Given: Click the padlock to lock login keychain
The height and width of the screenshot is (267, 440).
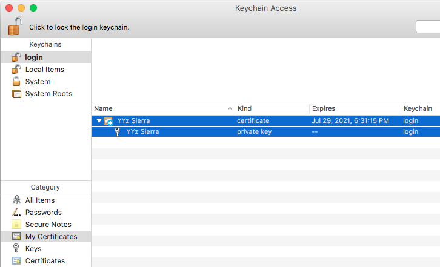Looking at the screenshot, I should (15, 26).
